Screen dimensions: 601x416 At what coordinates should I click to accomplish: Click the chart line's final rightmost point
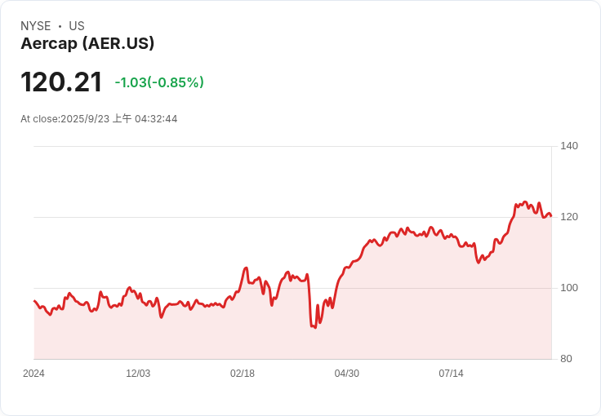point(550,215)
